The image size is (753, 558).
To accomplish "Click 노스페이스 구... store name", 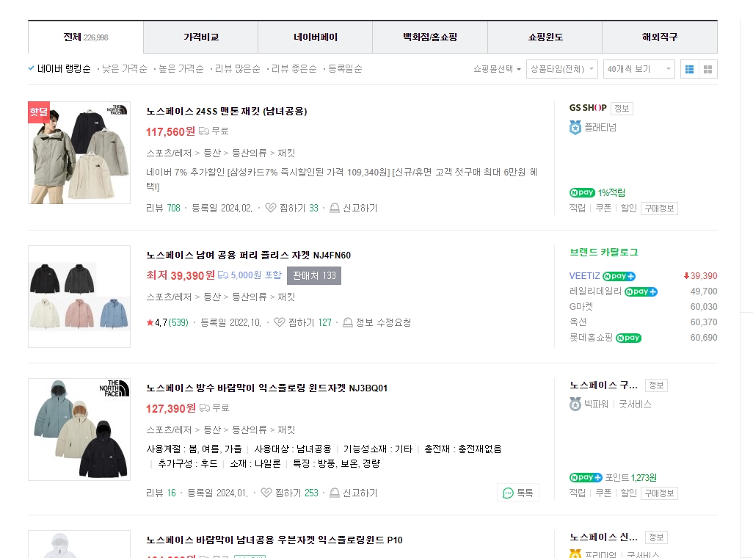I will pyautogui.click(x=604, y=385).
